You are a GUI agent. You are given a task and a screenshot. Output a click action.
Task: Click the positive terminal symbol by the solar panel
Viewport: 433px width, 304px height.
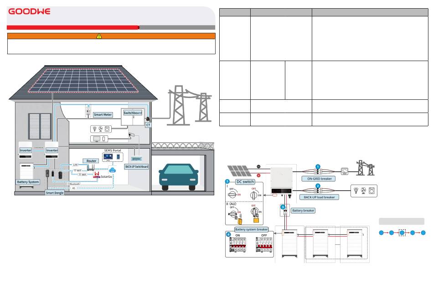click(x=258, y=175)
